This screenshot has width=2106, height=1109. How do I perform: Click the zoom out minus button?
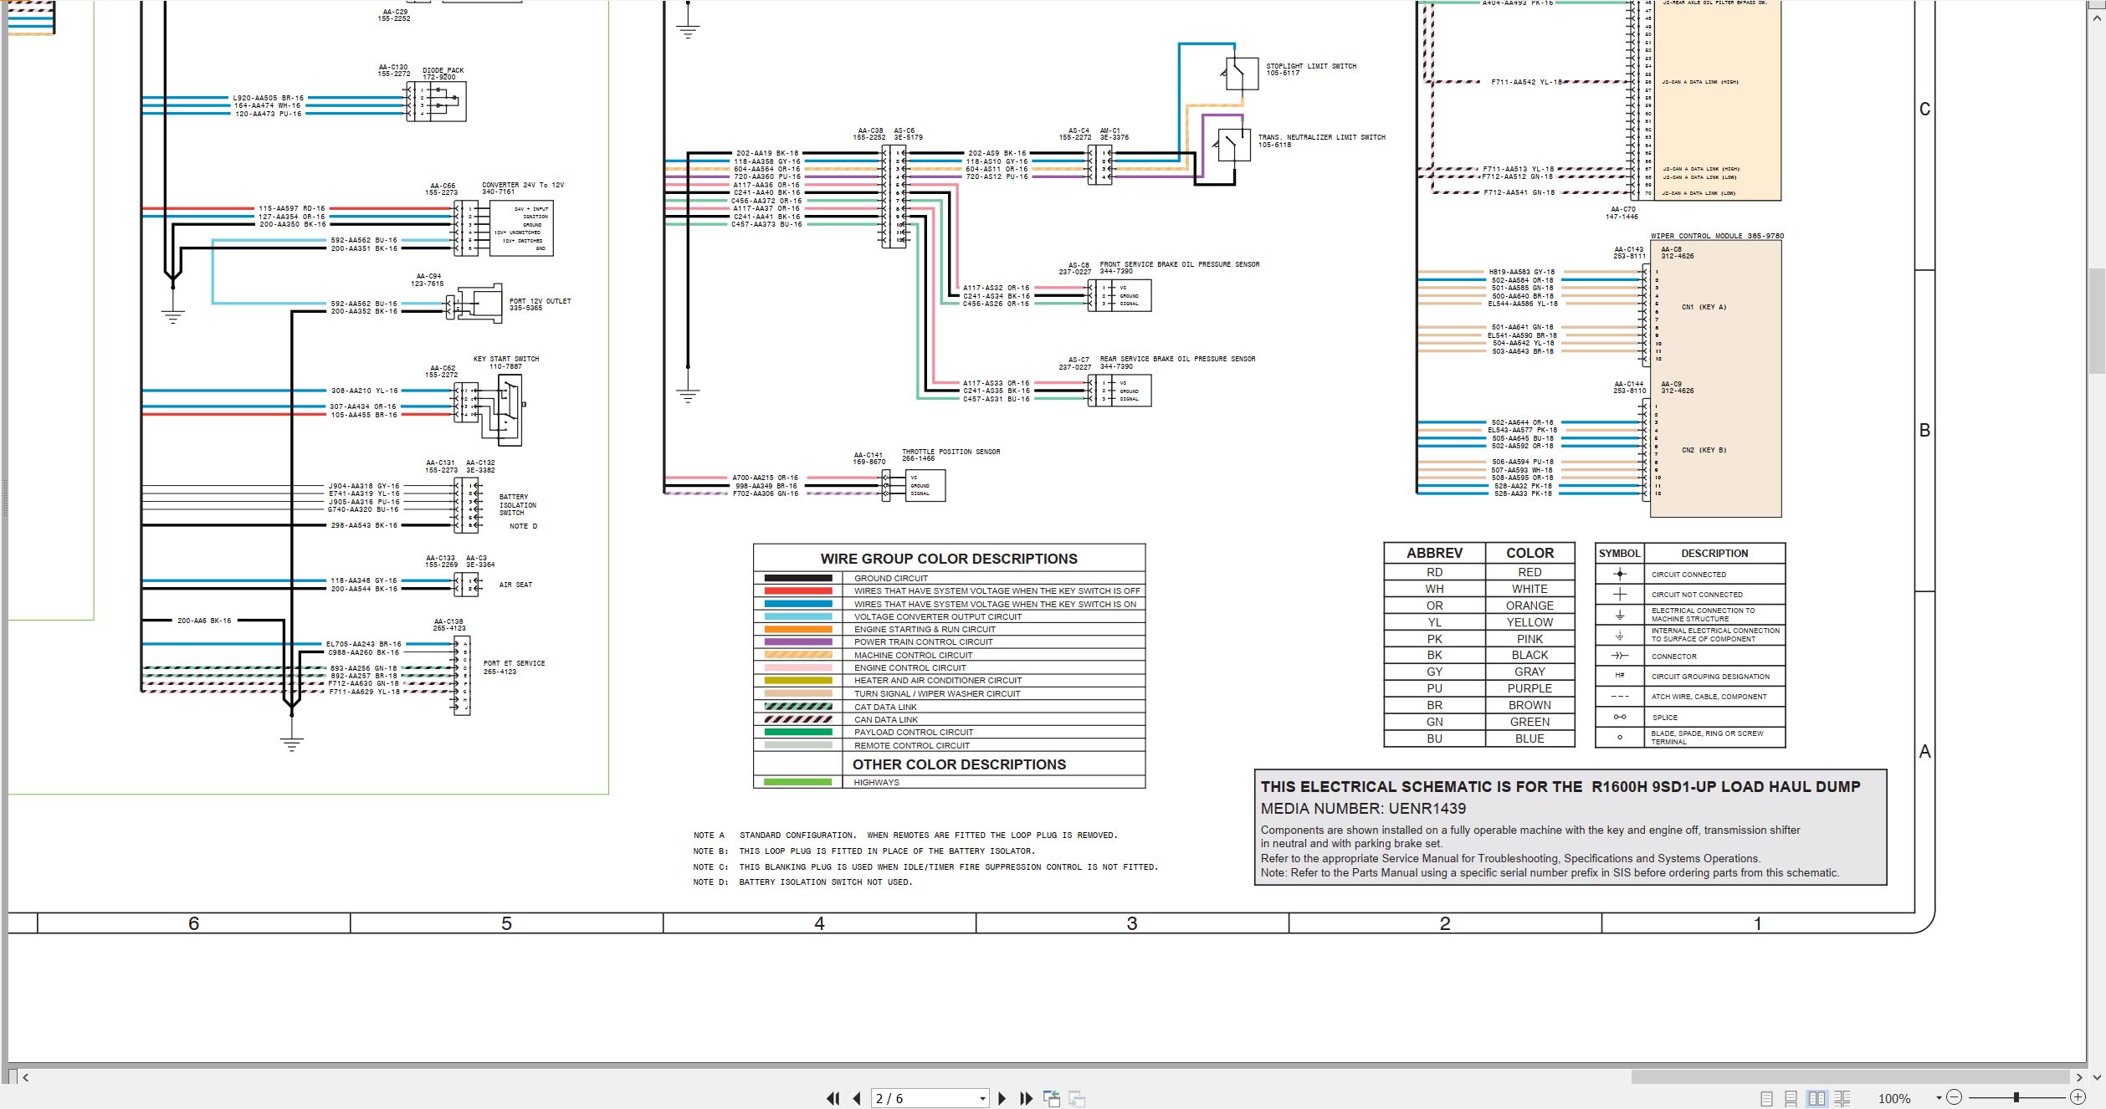1954,1097
